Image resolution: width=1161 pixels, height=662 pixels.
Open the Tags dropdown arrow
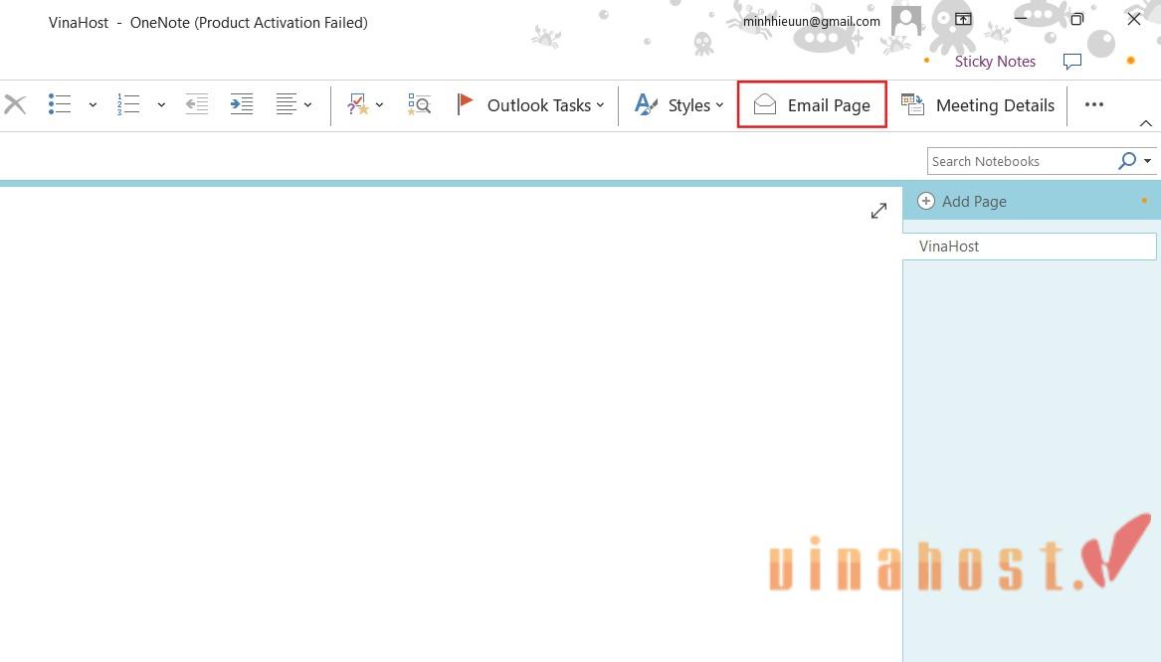pos(379,105)
